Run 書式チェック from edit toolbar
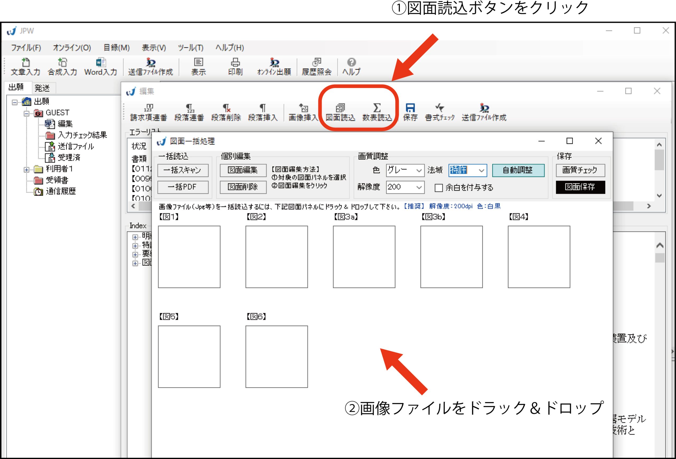The height and width of the screenshot is (459, 676). 439,112
